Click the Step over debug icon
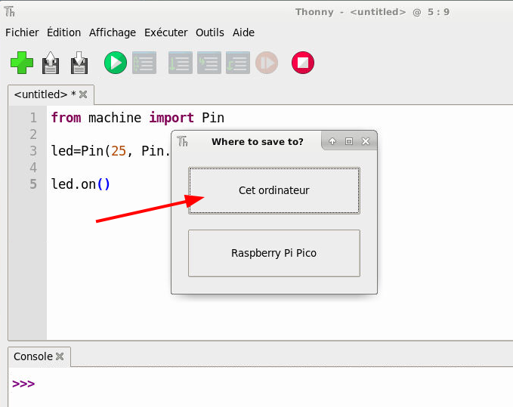 point(181,63)
